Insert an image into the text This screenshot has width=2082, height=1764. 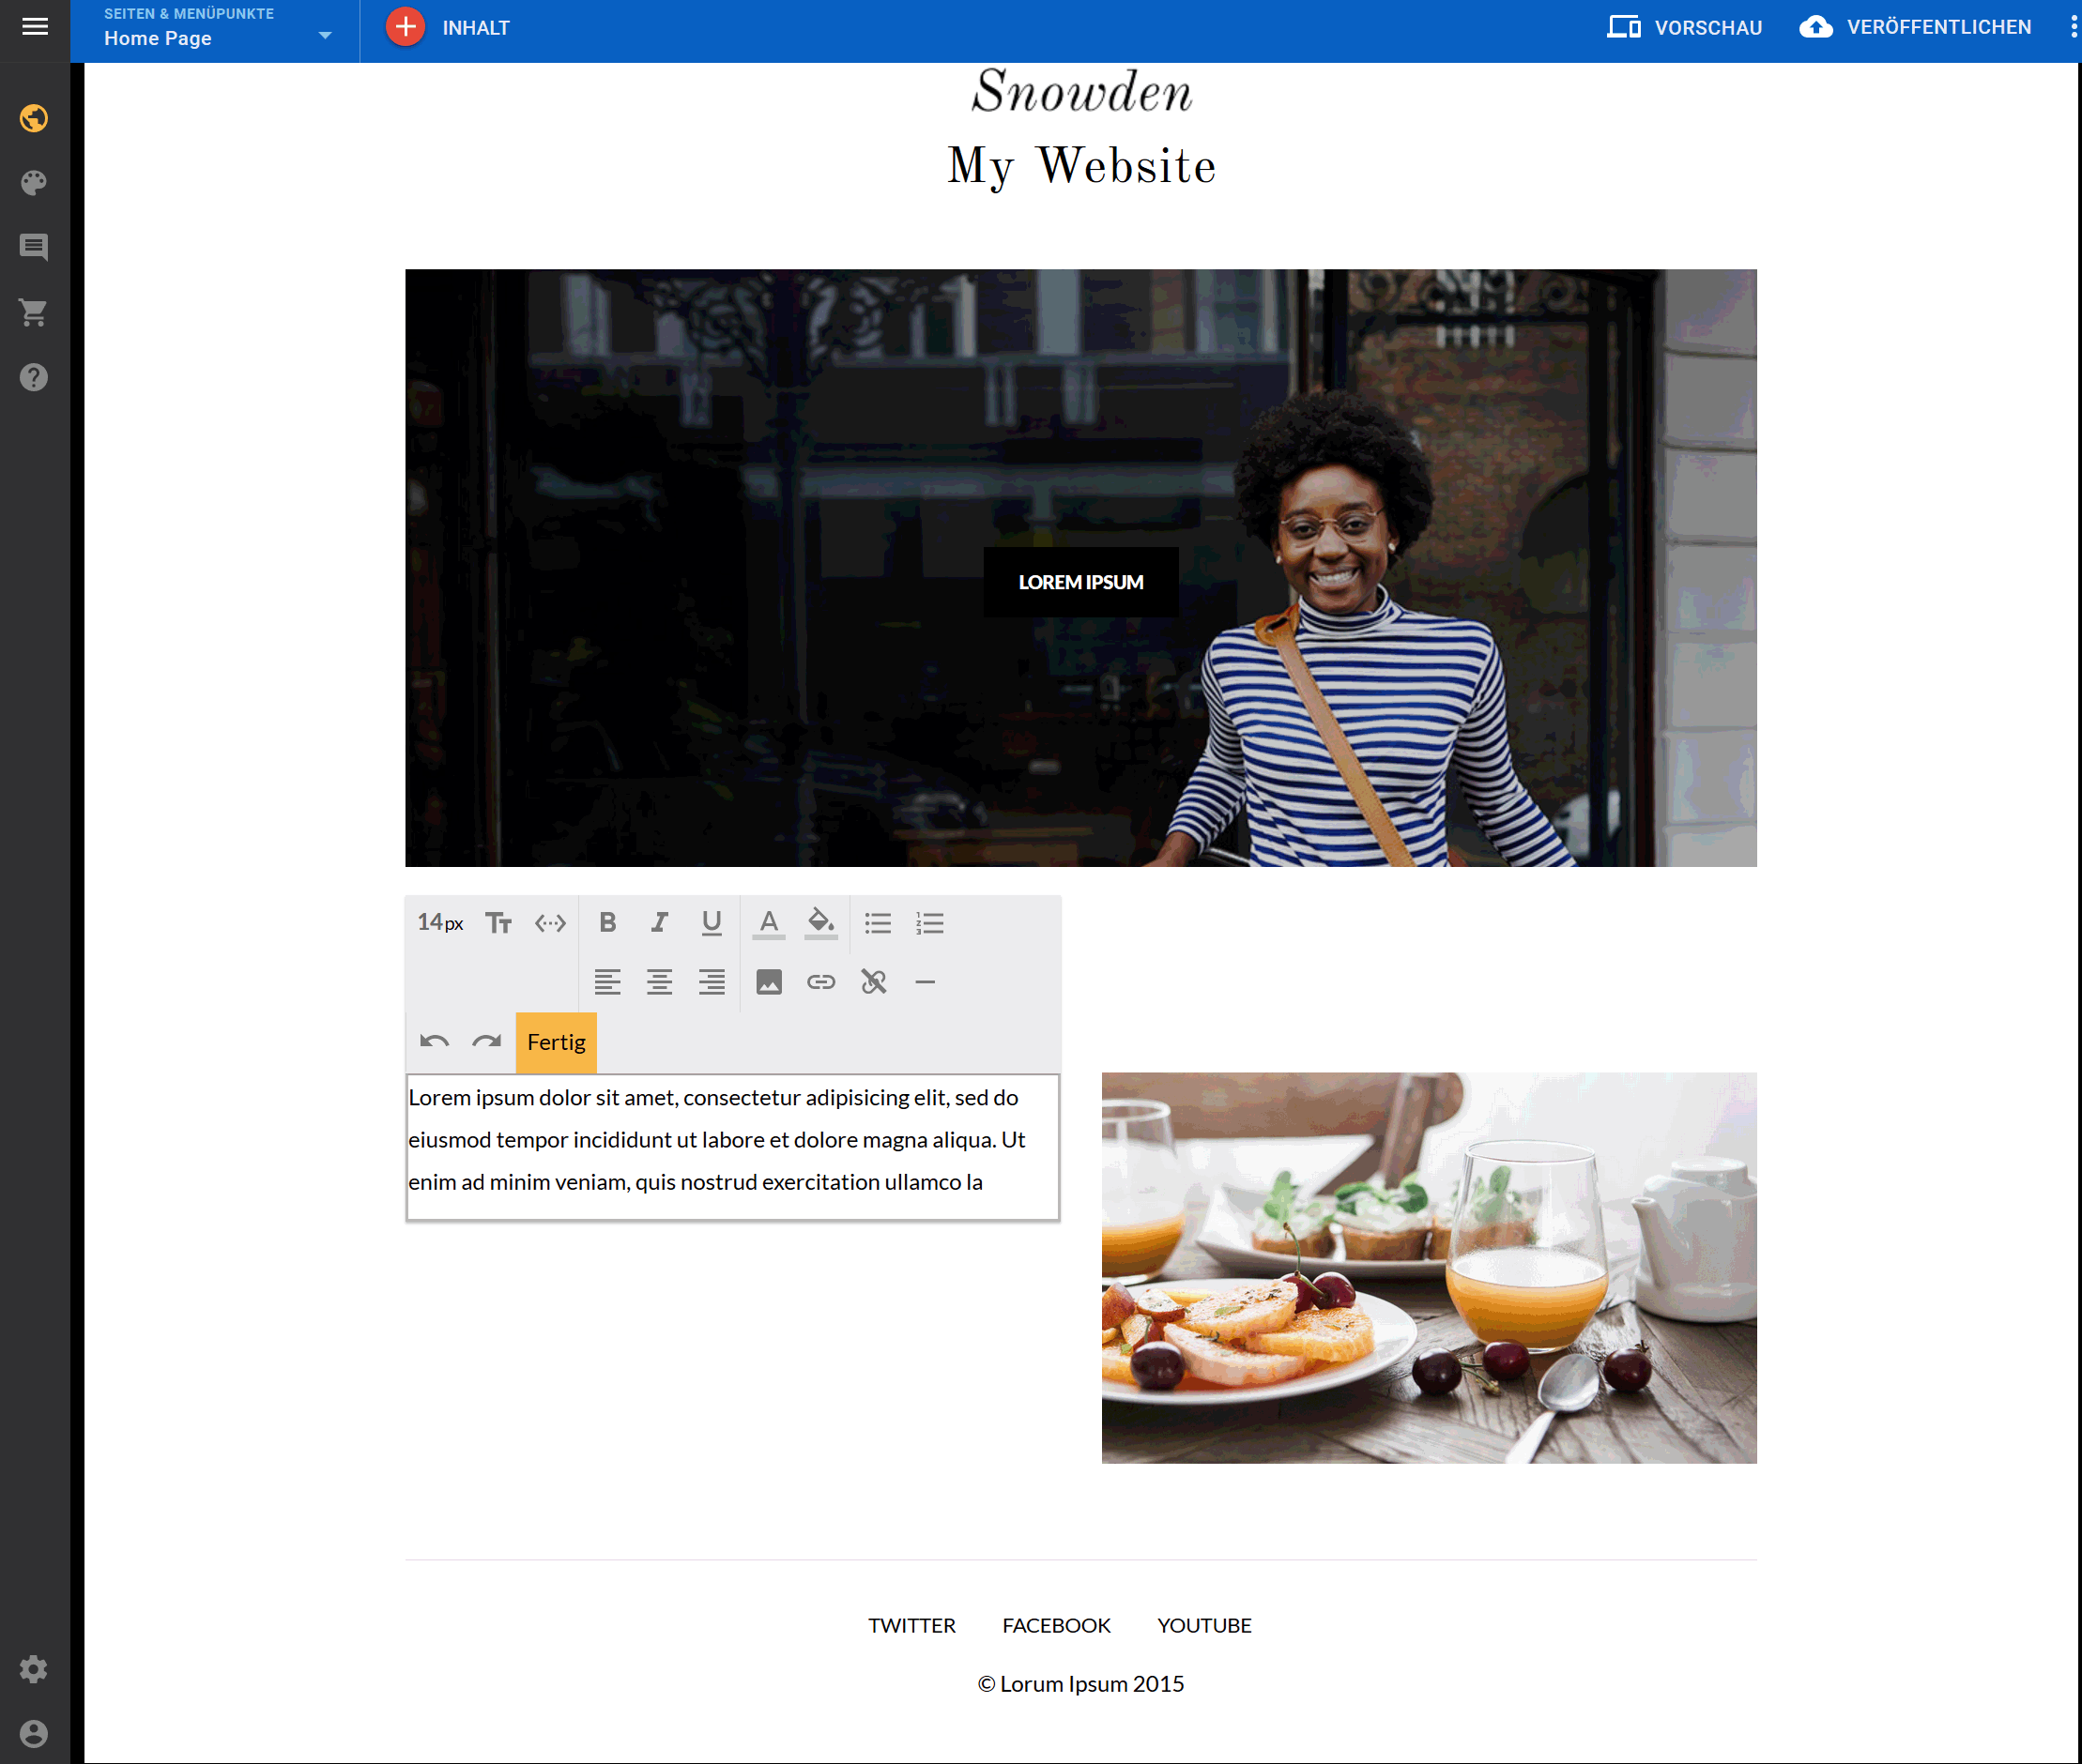769,981
